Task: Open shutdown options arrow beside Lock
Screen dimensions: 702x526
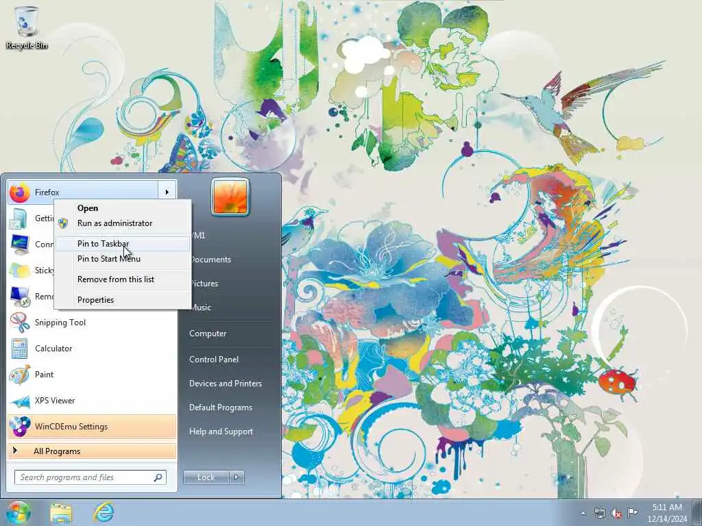Action: pyautogui.click(x=237, y=477)
